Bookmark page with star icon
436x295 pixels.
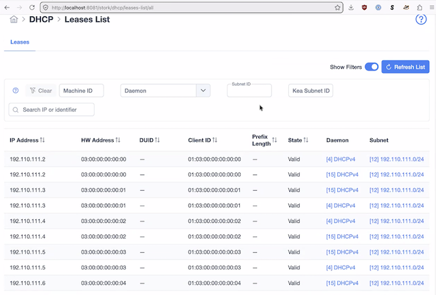337,7
